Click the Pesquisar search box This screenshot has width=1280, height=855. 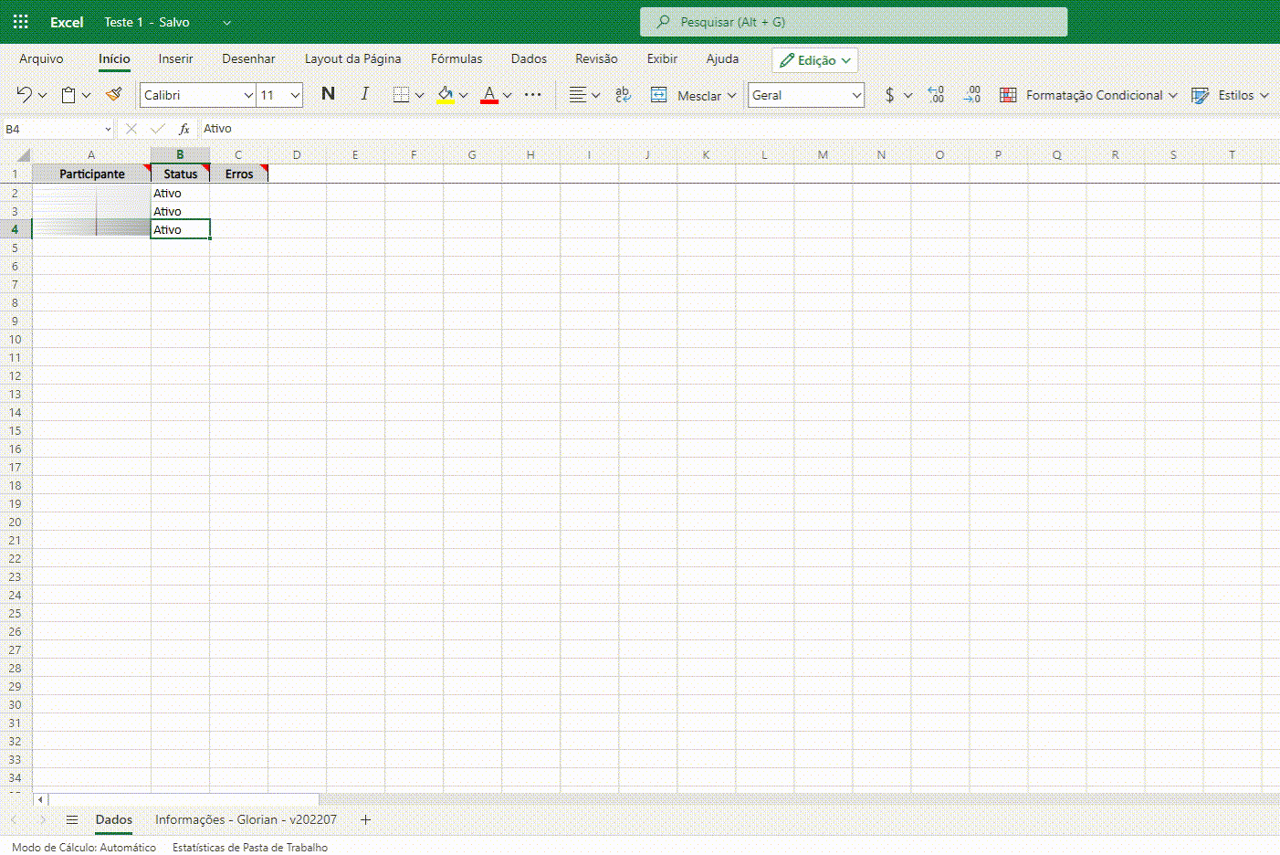click(x=853, y=22)
